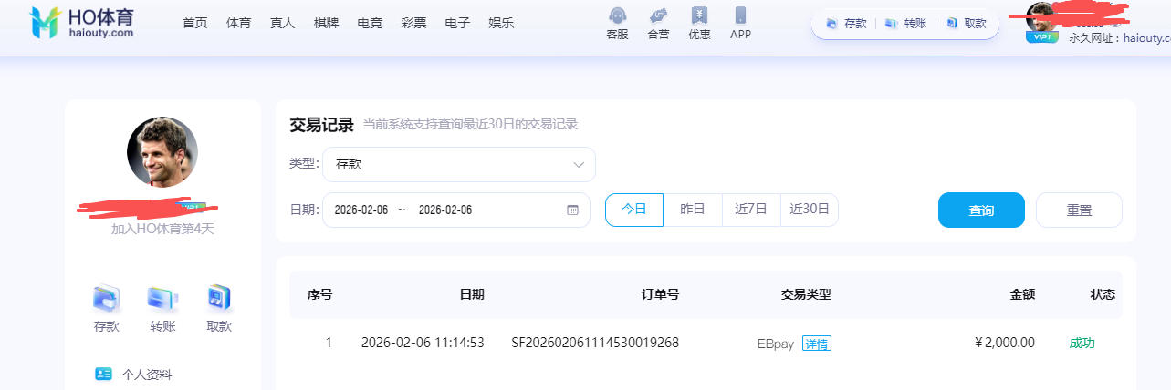1171x390 pixels.
Task: Click the sidebar 存款 deposit wallet icon
Action: click(106, 298)
